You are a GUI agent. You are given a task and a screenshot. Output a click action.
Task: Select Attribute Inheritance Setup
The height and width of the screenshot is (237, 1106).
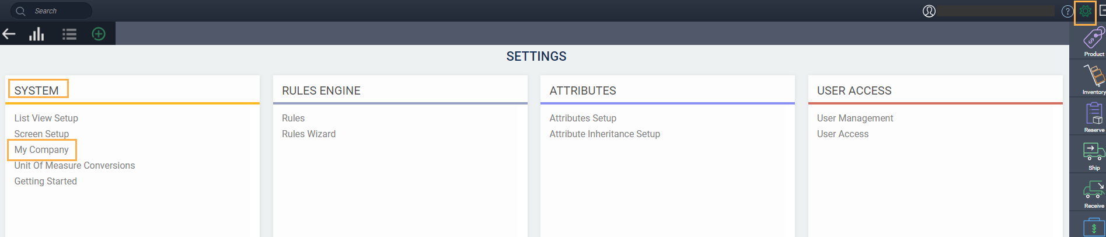pyautogui.click(x=605, y=134)
